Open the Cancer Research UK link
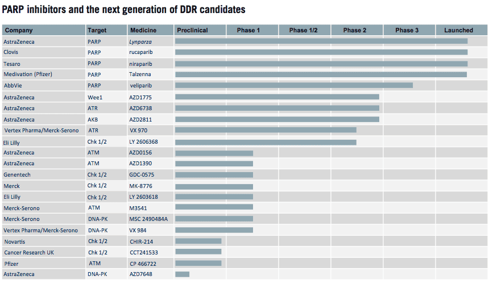Screen dimensions: 489x284 point(29,252)
